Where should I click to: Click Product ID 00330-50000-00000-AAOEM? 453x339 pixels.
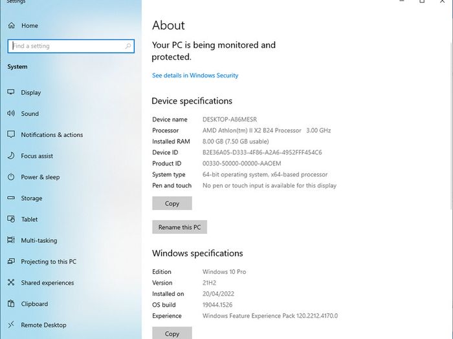(242, 163)
